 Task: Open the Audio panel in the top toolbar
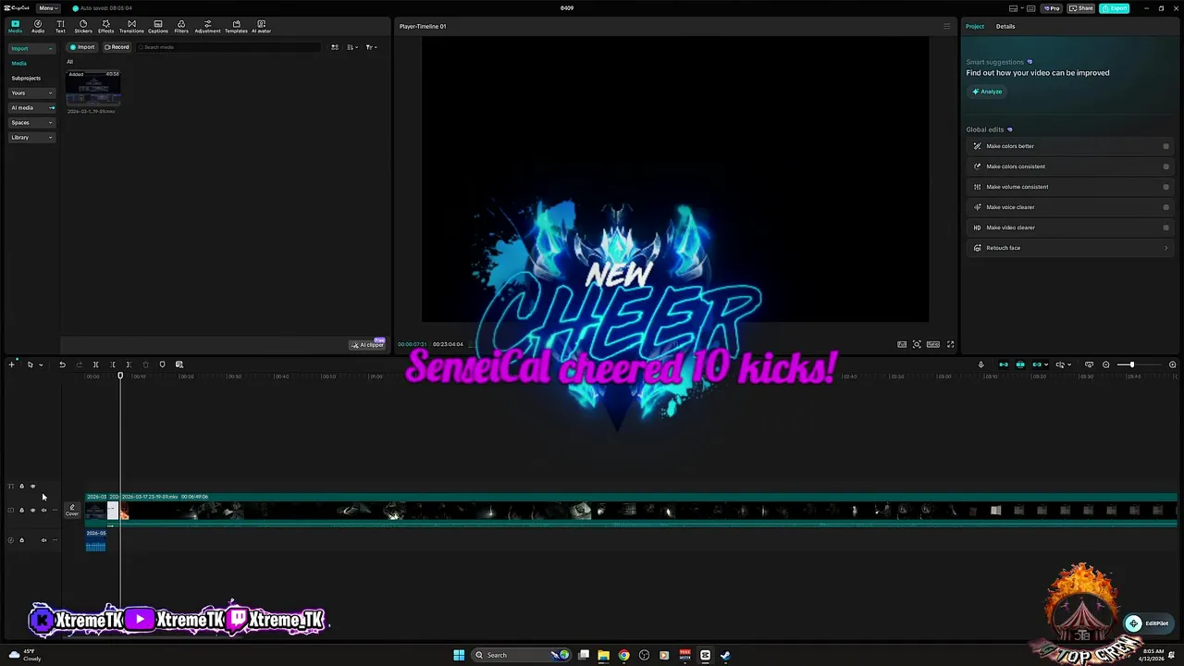(x=38, y=26)
